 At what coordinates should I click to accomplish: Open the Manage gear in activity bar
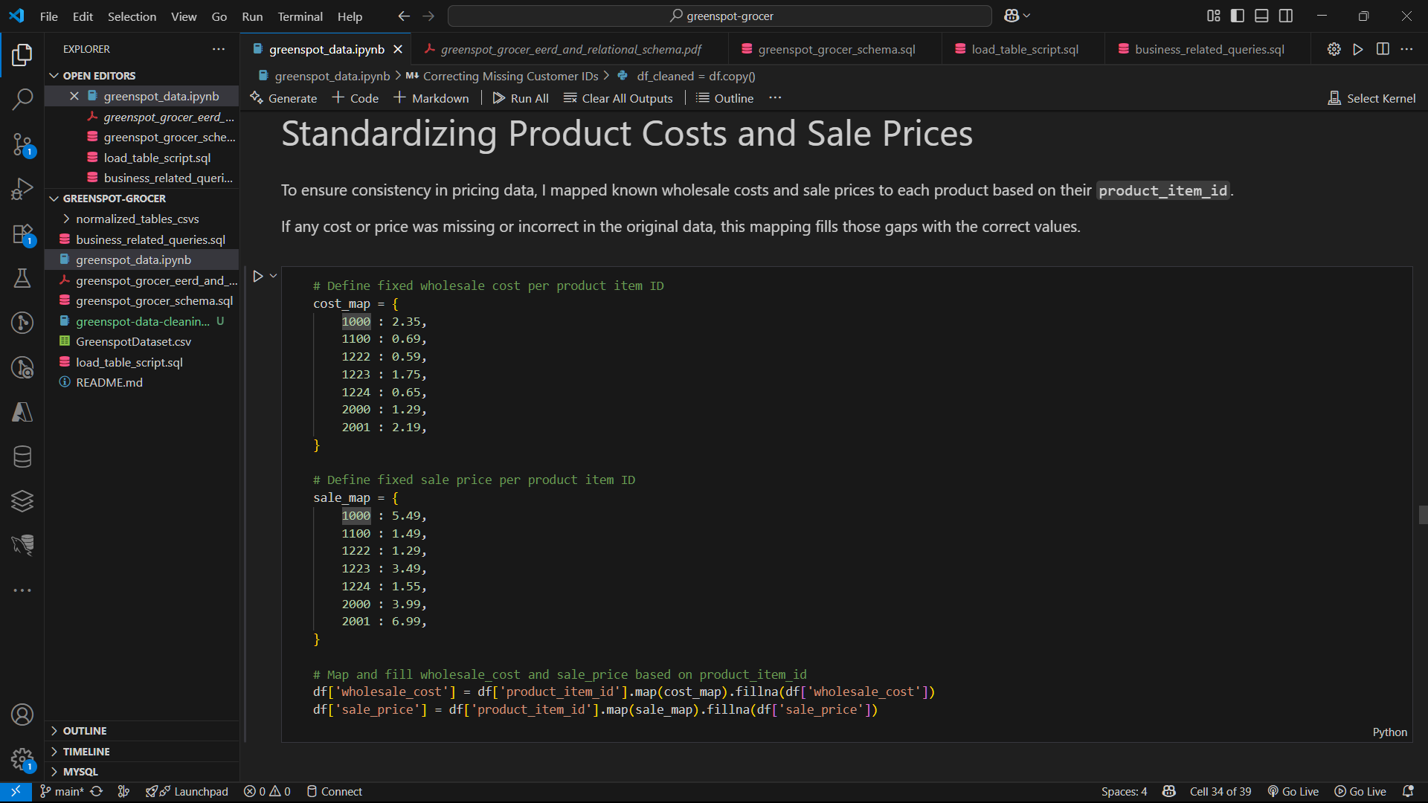pos(22,759)
